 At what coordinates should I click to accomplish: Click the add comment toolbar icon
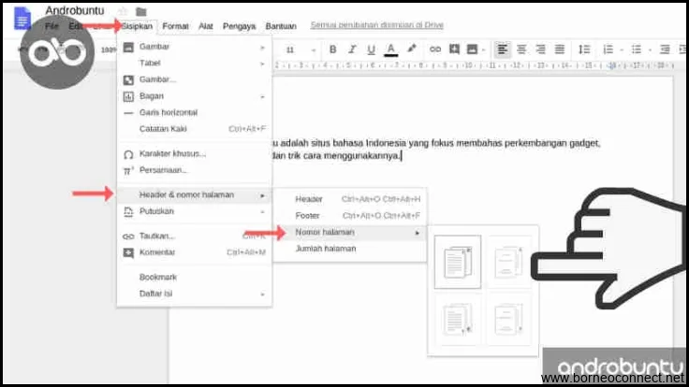[x=454, y=50]
